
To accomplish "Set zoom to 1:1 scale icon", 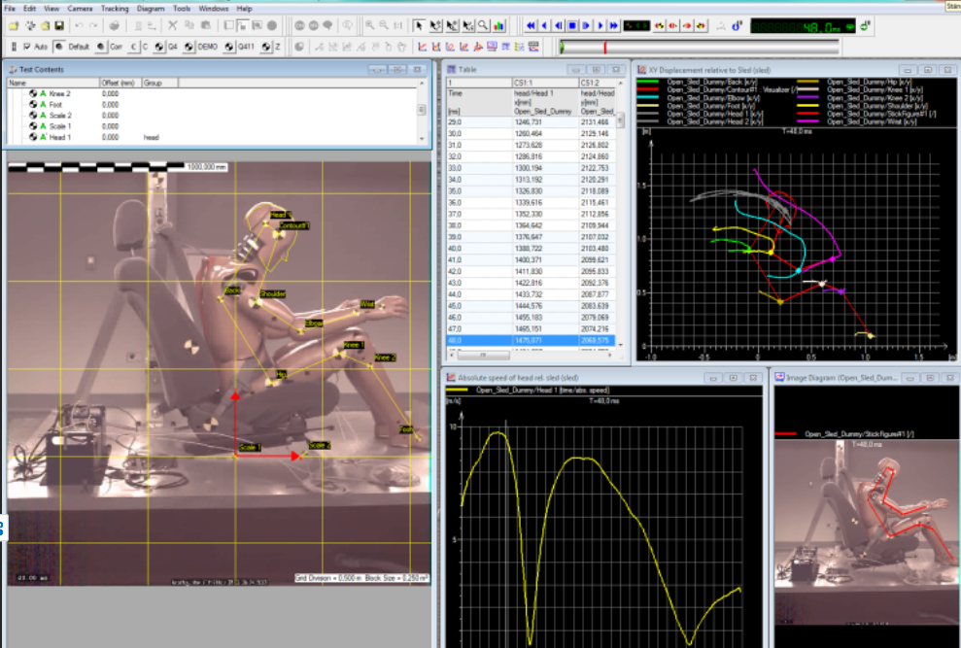I will point(398,26).
